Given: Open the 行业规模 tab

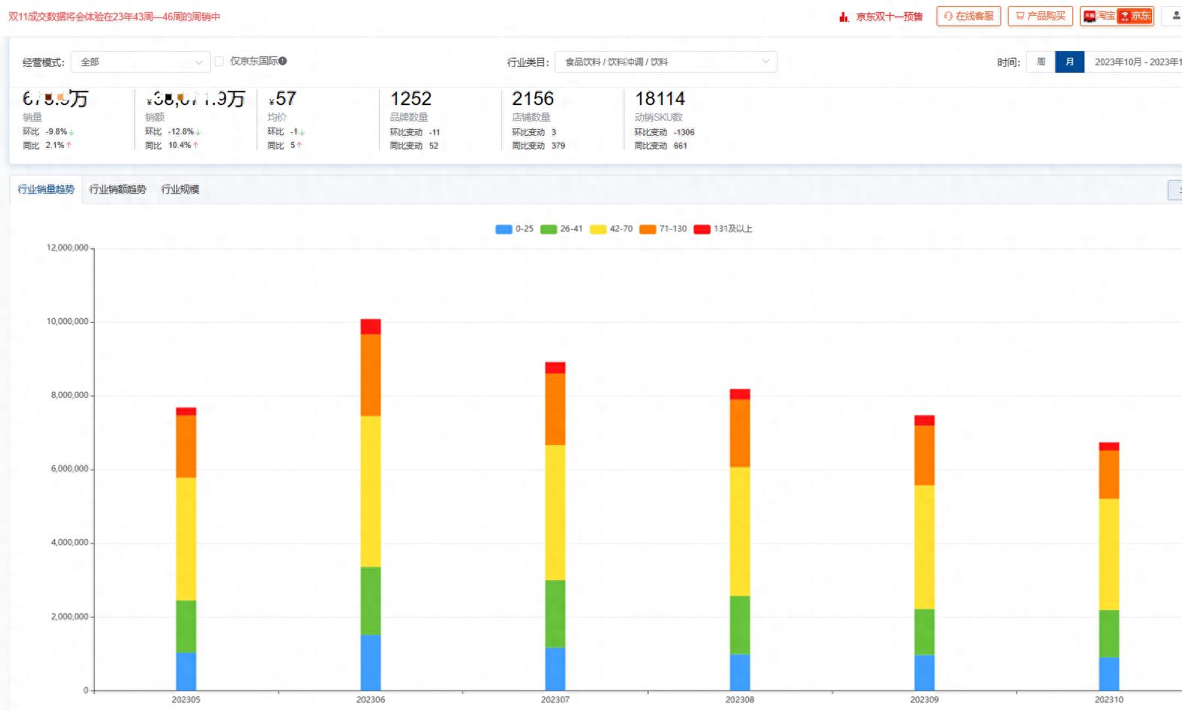Looking at the screenshot, I should 180,189.
